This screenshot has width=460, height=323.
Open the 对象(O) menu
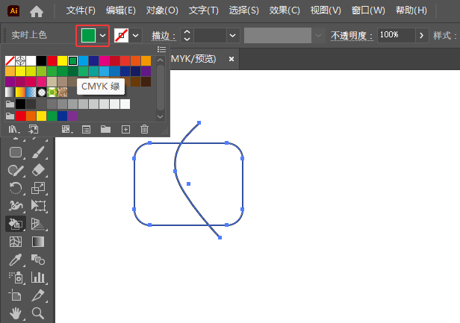162,10
